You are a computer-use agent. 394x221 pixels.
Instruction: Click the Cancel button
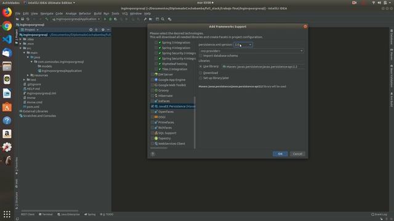coord(297,154)
